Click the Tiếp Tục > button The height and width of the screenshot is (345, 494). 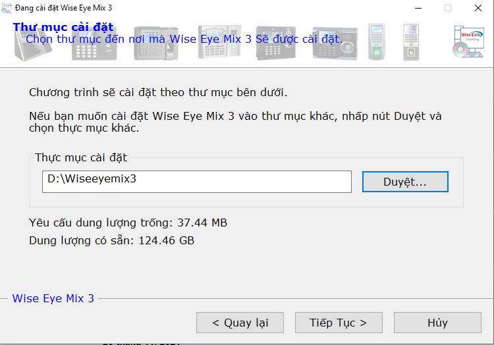coord(339,323)
